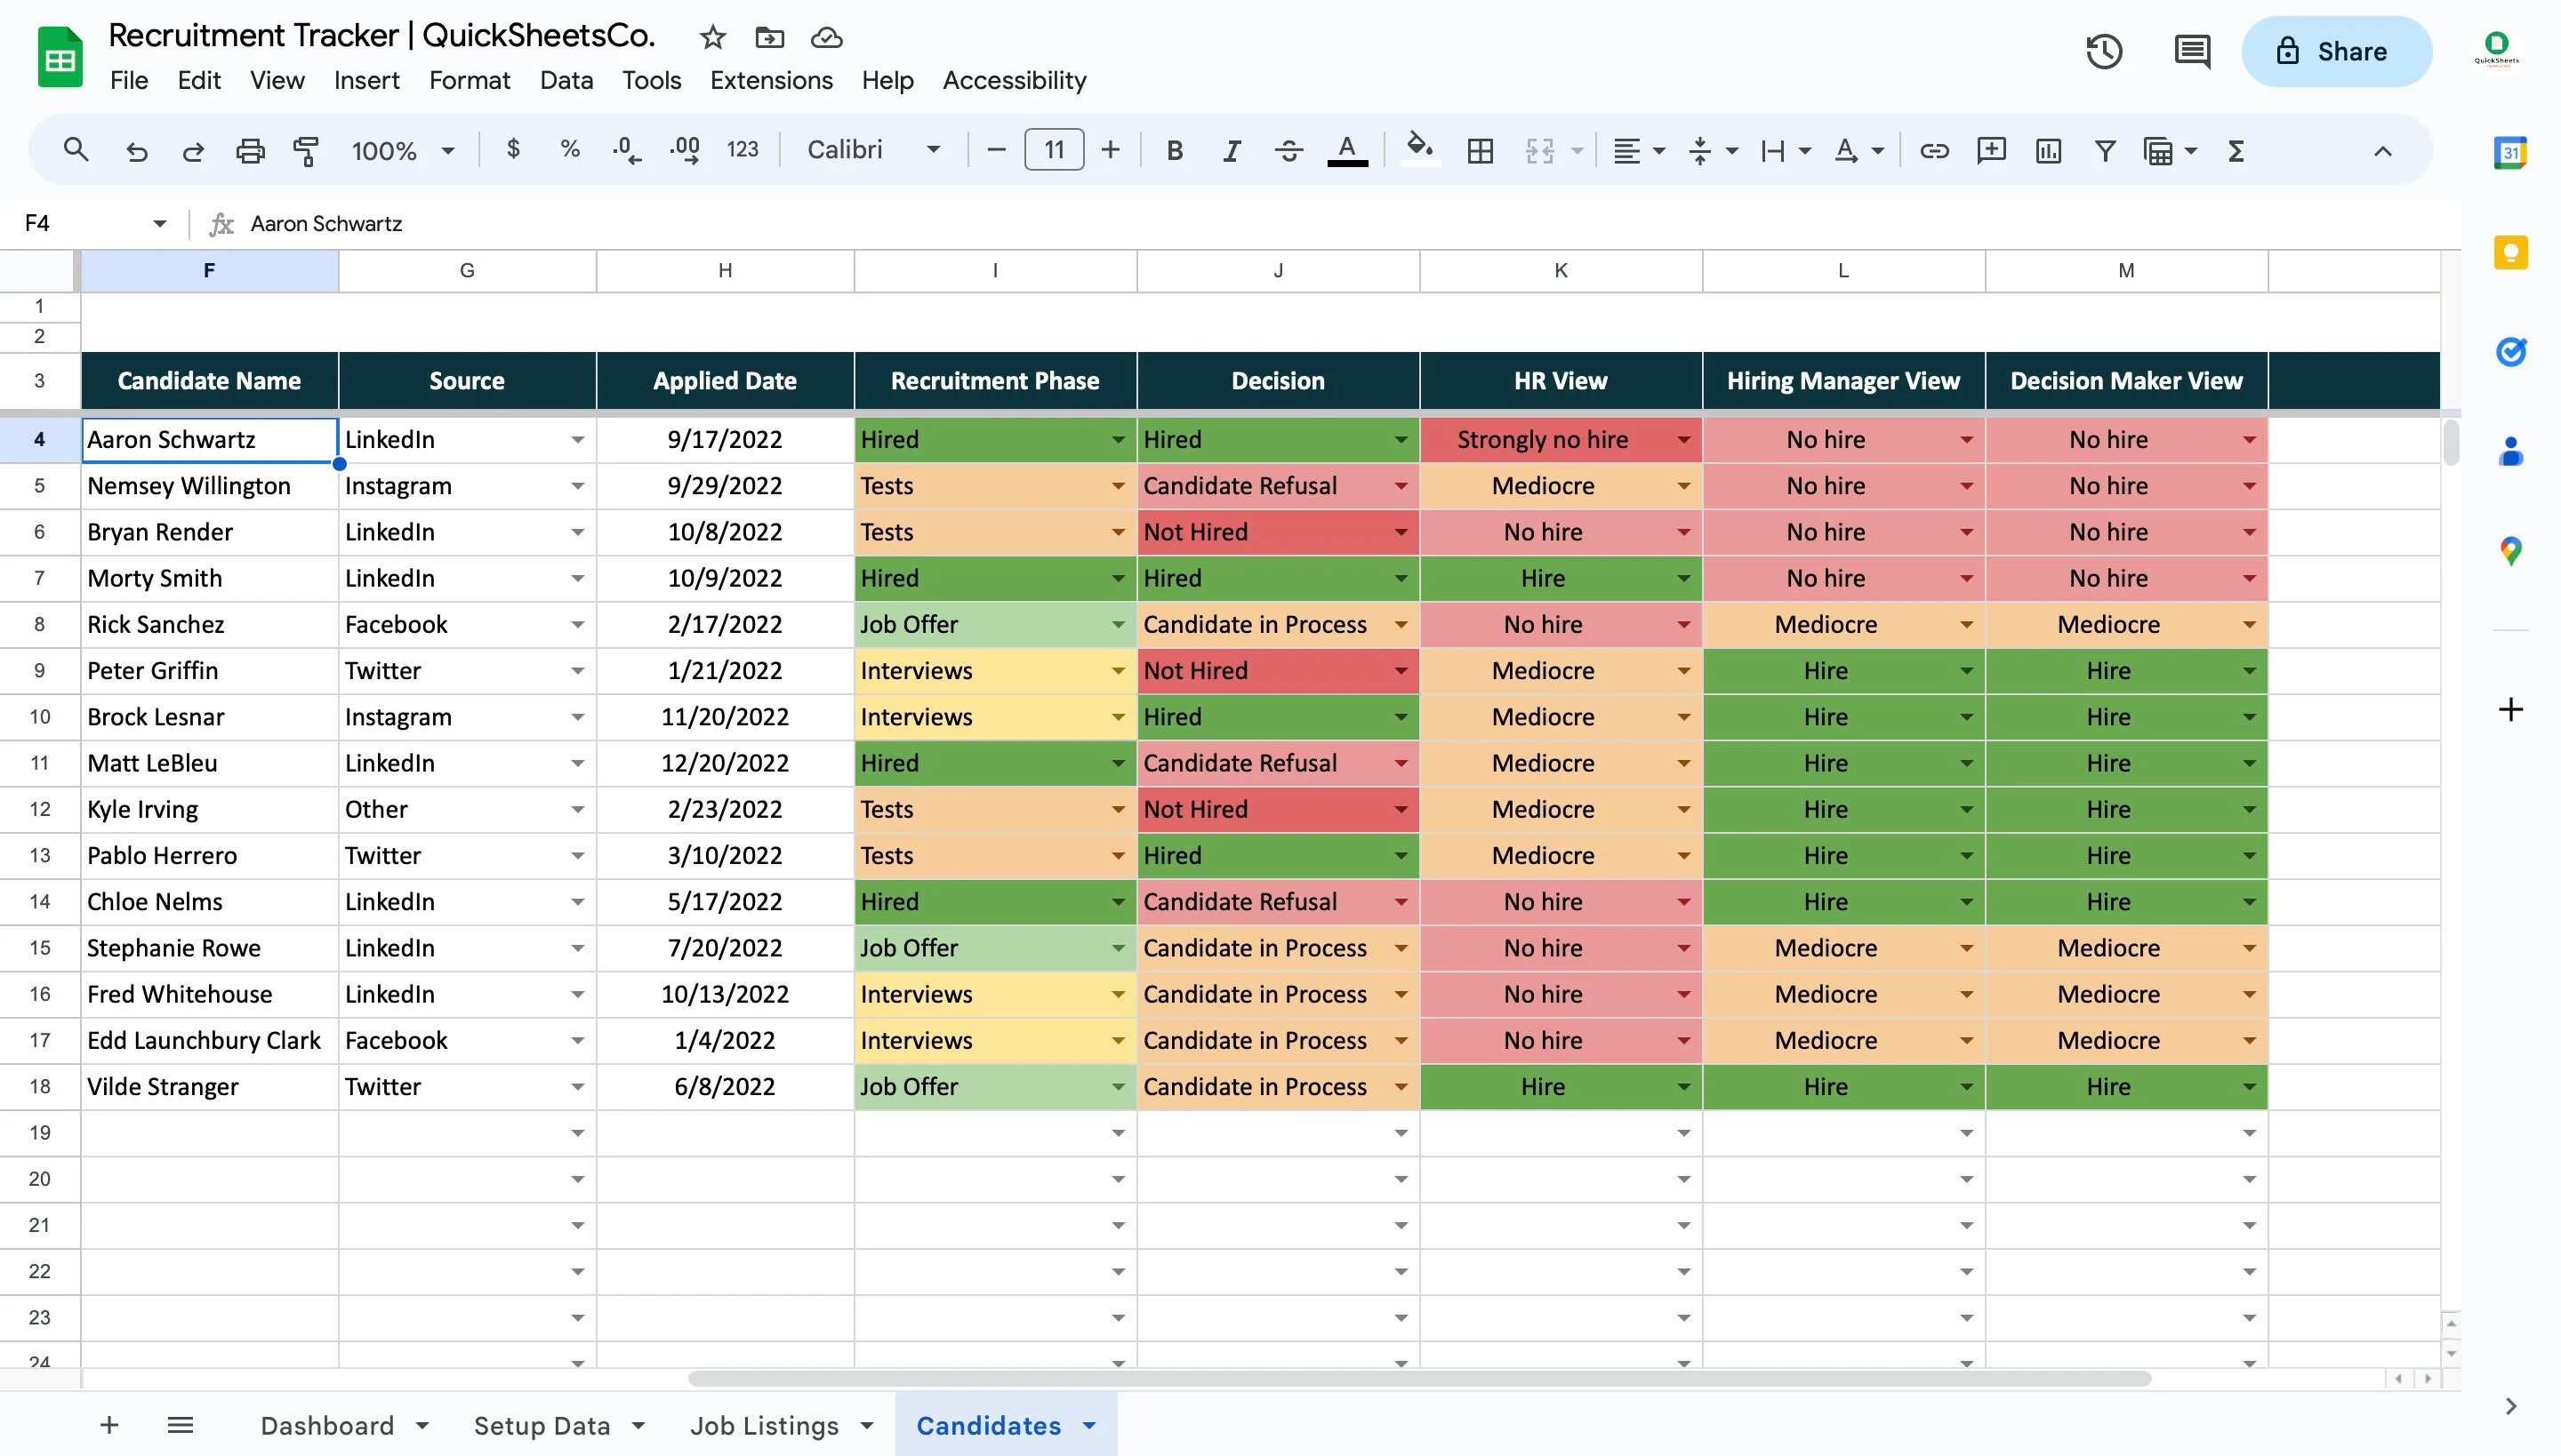Insert a comment
Image resolution: width=2561 pixels, height=1456 pixels.
tap(1990, 150)
